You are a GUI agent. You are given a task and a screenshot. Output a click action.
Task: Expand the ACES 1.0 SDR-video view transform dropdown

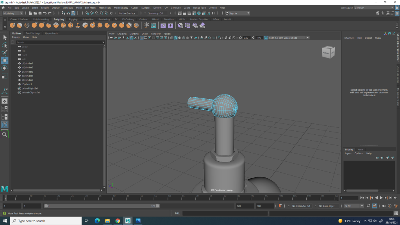(x=287, y=38)
